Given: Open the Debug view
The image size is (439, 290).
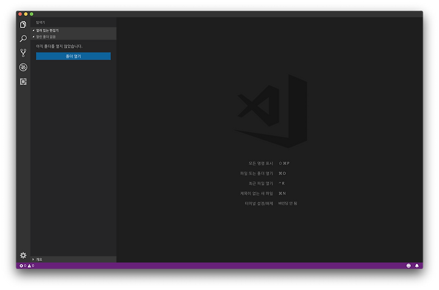Looking at the screenshot, I should [x=23, y=67].
